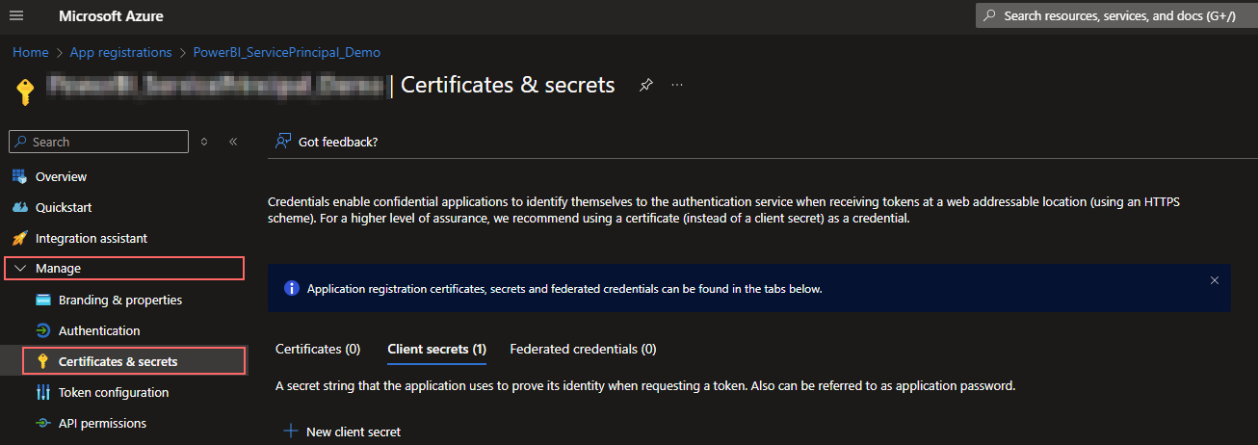Go to Home breadcrumb

click(31, 52)
